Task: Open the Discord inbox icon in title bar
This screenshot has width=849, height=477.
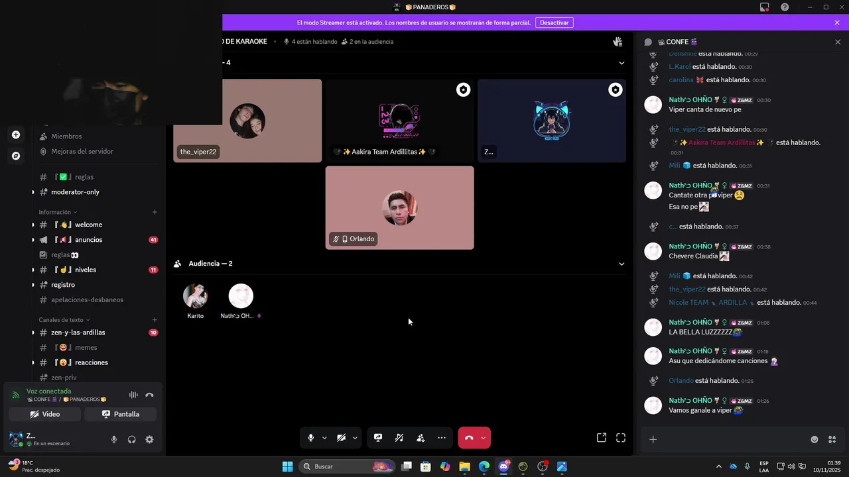Action: pos(765,7)
